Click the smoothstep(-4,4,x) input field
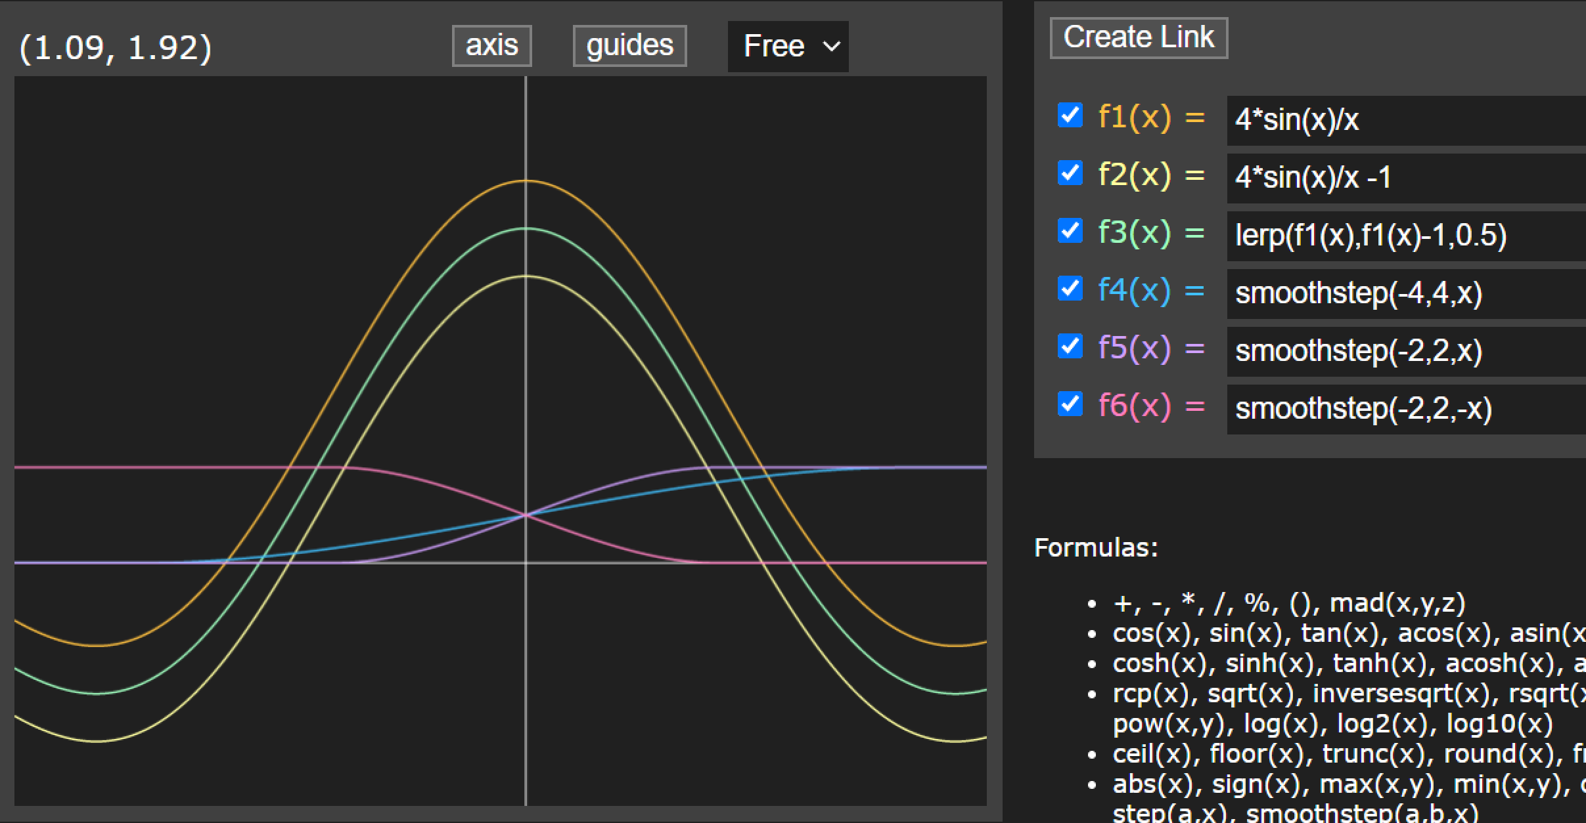This screenshot has width=1586, height=823. [1406, 293]
